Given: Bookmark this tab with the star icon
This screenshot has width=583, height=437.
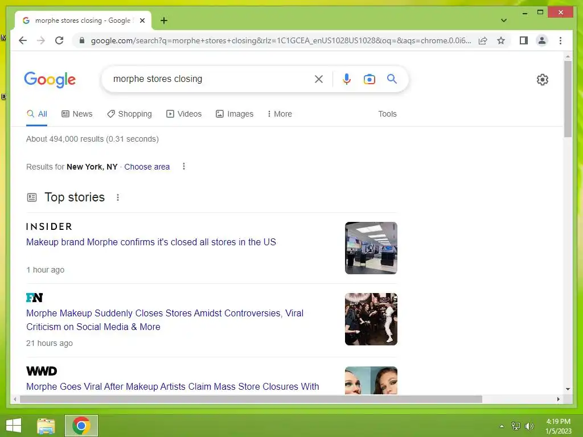Looking at the screenshot, I should (501, 40).
